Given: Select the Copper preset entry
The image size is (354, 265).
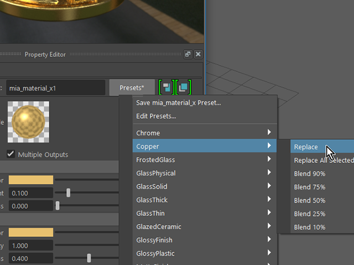Looking at the screenshot, I should [205, 146].
